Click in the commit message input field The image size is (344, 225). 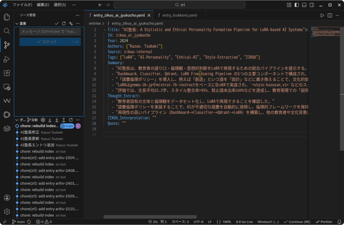(50, 32)
